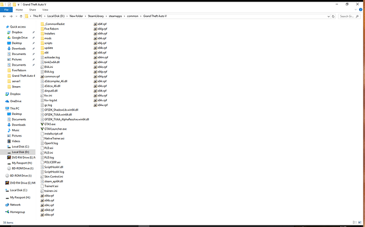Image resolution: width=365 pixels, height=227 pixels.
Task: Click Local Disk (D:) in the breadcrumb
Action: click(x=56, y=16)
